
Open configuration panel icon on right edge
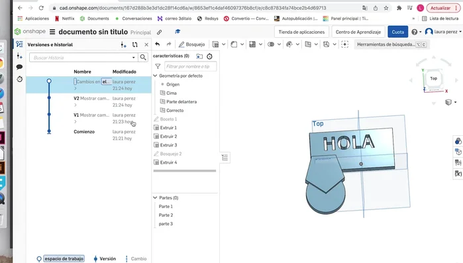[x=458, y=152]
